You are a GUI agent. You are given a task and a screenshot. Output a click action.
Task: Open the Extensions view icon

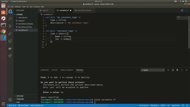coord(10,41)
